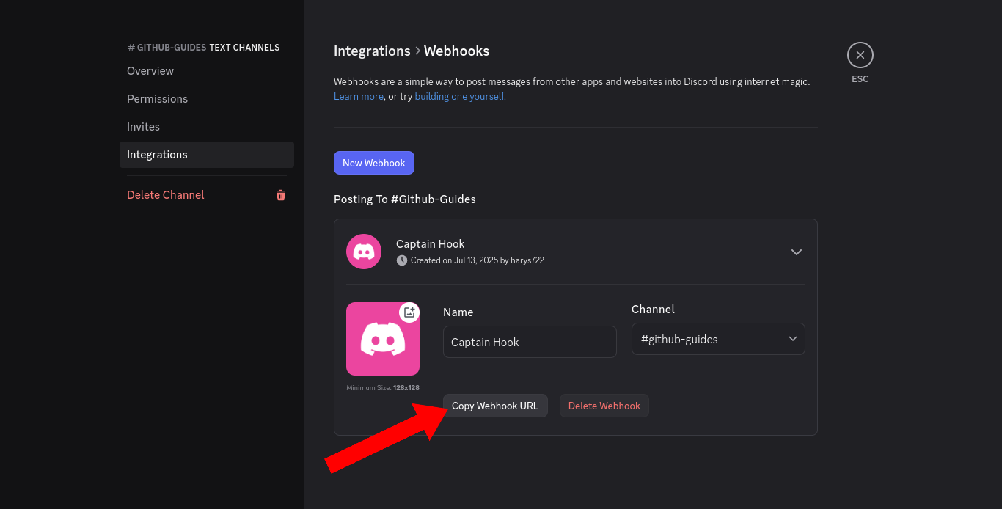1002x509 pixels.
Task: Click the GITHUB-GUIDES TEXT CHANNELS header
Action: pyautogui.click(x=203, y=48)
